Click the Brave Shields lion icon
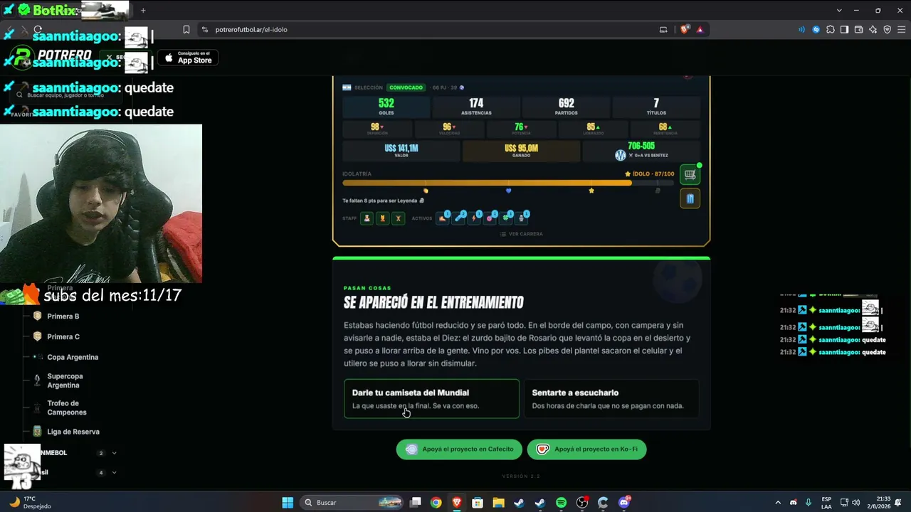The image size is (911, 512). tap(685, 29)
